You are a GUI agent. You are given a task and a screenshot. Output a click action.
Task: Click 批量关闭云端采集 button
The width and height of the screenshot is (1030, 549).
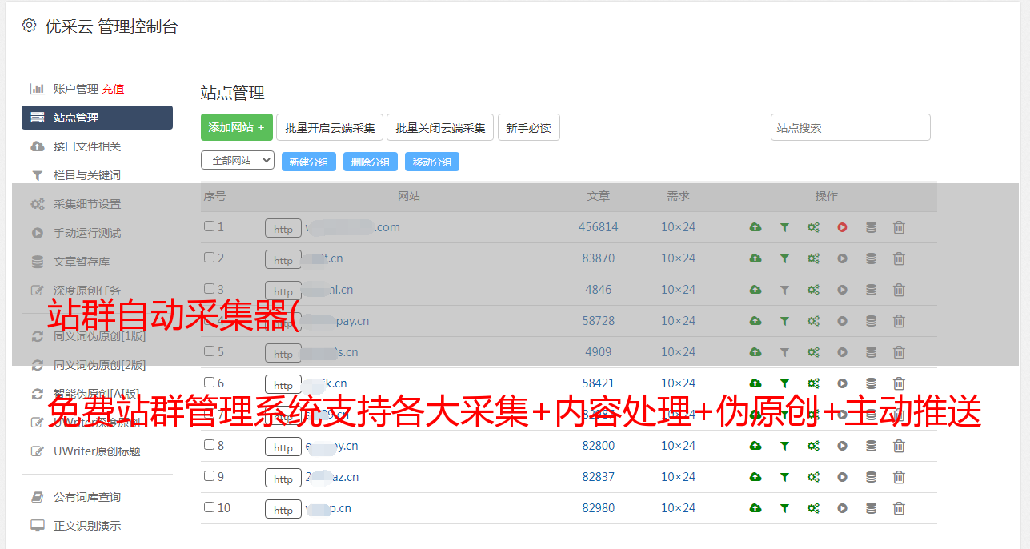click(440, 127)
